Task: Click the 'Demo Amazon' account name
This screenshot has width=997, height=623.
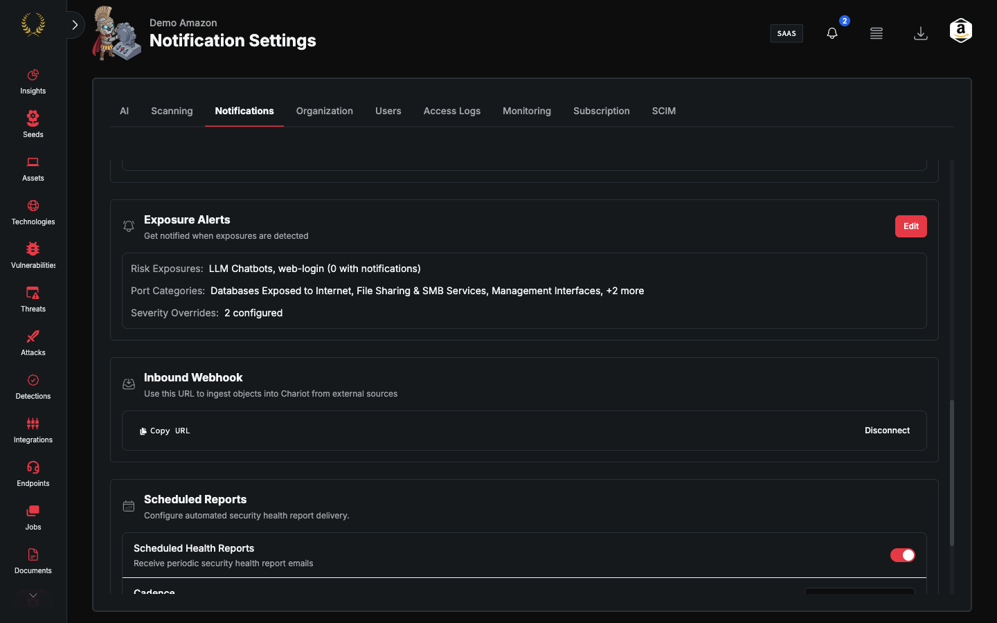Action: tap(183, 23)
